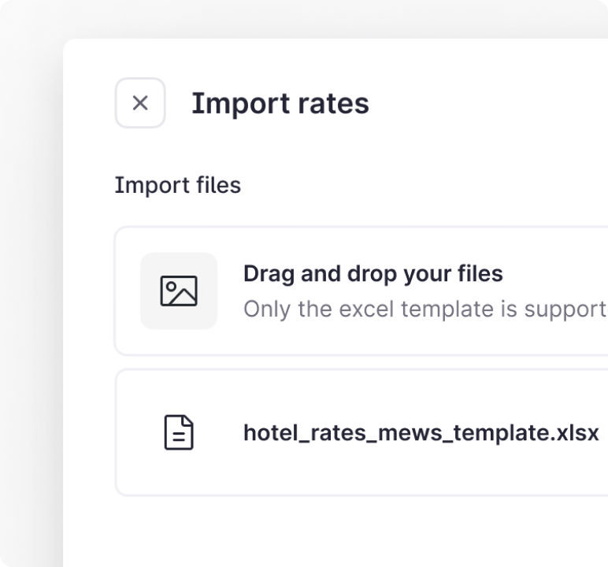This screenshot has height=567, width=608.
Task: Click the image upload icon
Action: (179, 291)
